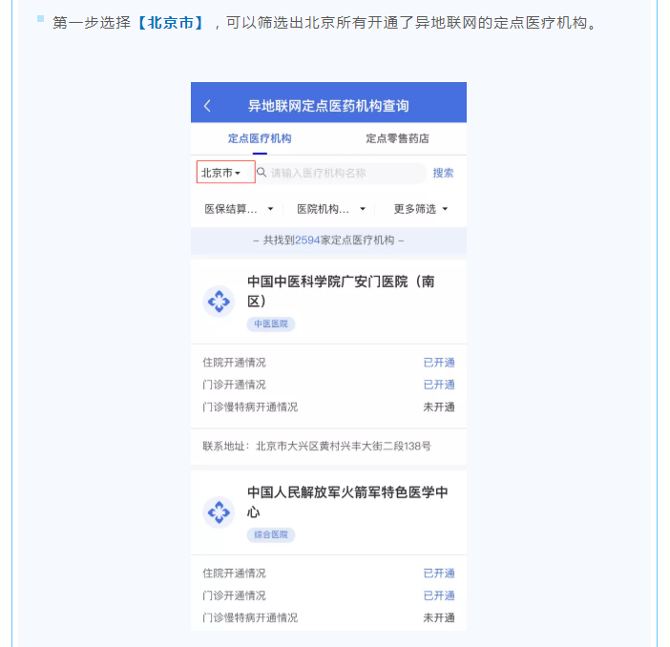This screenshot has width=670, height=647.
Task: Click the hospital logo for 广安门医院（南区）
Action: coord(220,302)
